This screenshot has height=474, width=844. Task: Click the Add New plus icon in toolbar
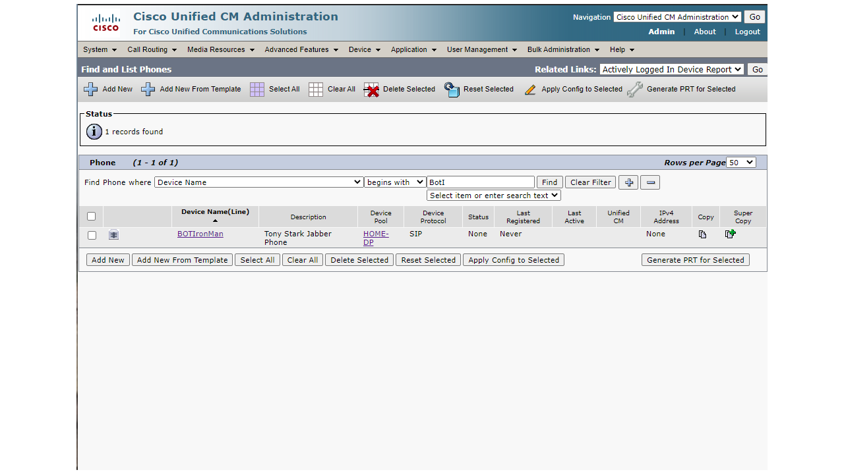tap(90, 90)
